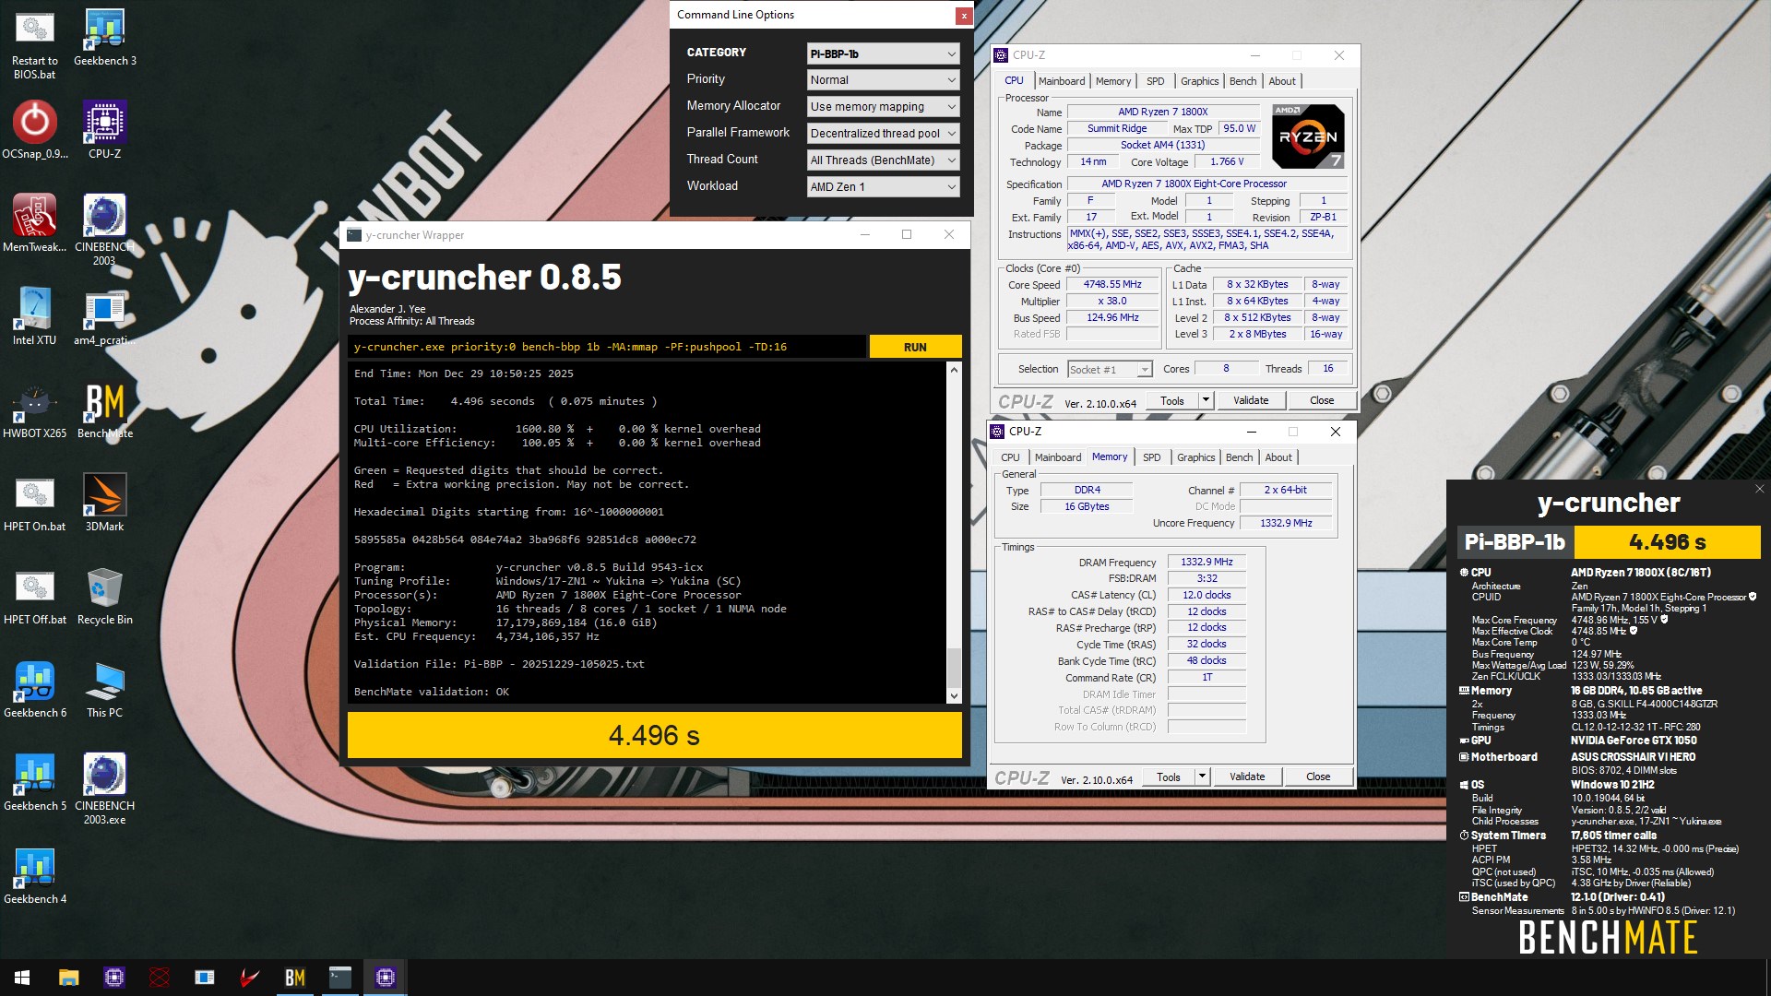Launch 3DMark desktop shortcut
Viewport: 1771px width, 996px height.
(x=104, y=502)
